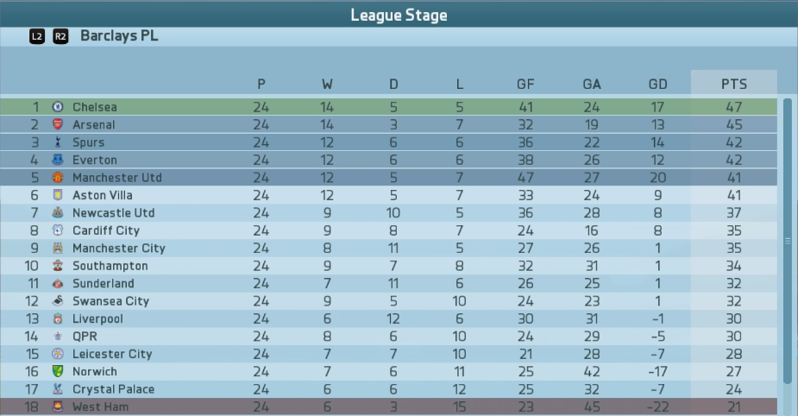This screenshot has width=798, height=416.
Task: Click the Cardiff City team name
Action: 106,230
